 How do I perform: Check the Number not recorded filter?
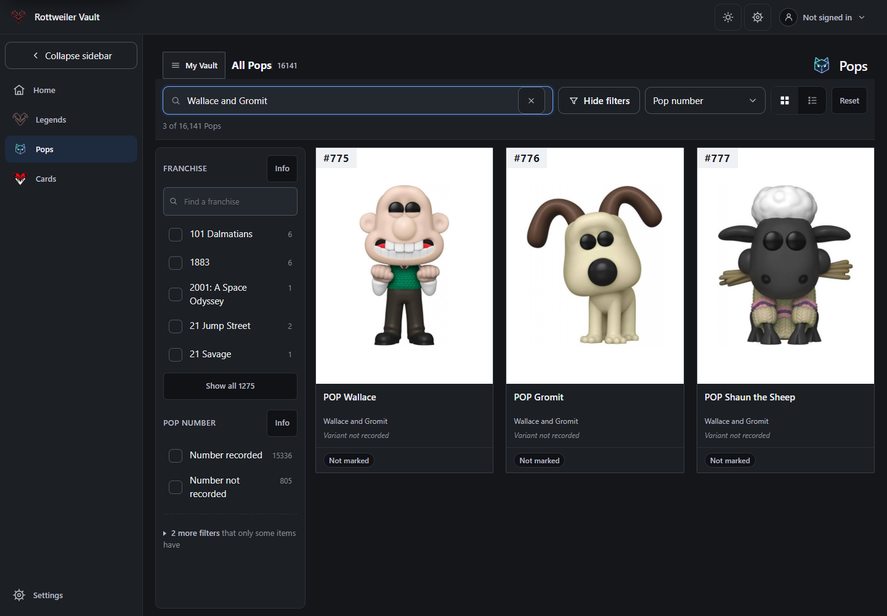[x=176, y=487]
